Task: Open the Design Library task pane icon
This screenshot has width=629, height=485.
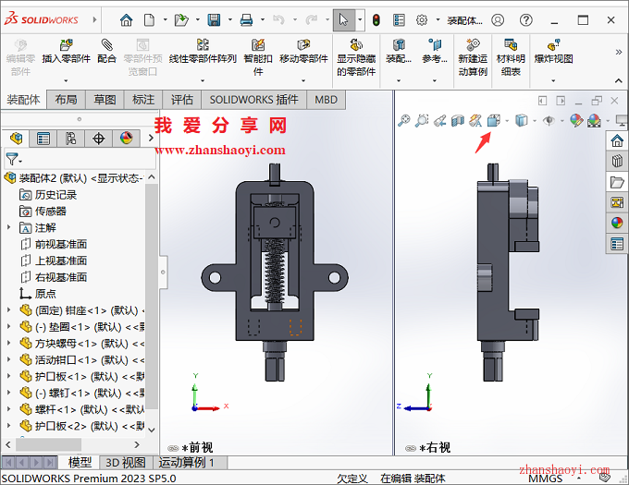Action: (617, 161)
